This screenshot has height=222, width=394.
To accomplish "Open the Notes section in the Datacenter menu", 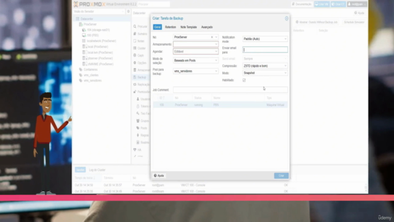I will [141, 41].
